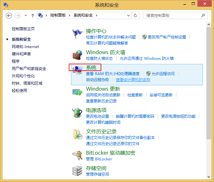
Task: Click the magnifier icon in search box
Action: tap(203, 15)
